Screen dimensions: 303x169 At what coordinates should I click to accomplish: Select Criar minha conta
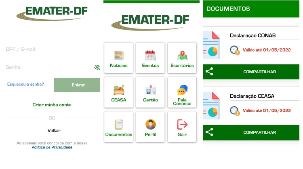pos(52,105)
